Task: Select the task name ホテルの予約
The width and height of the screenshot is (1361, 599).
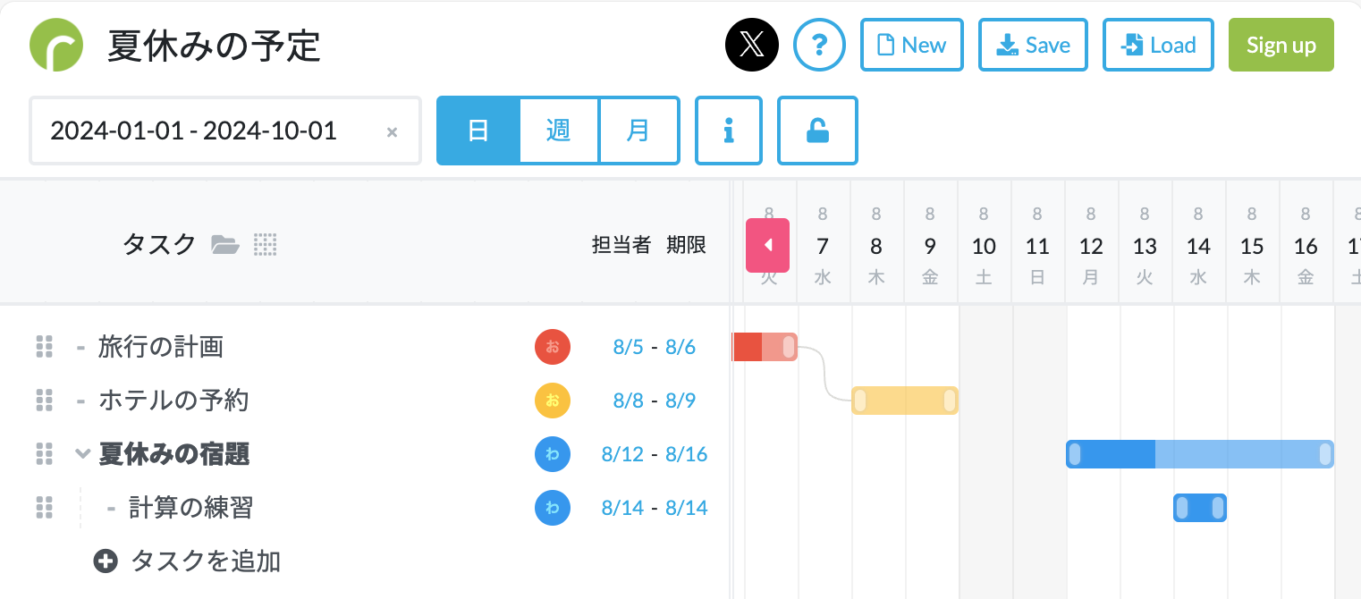Action: (173, 401)
